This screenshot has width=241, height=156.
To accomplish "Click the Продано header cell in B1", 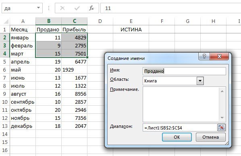I will click(x=49, y=29).
